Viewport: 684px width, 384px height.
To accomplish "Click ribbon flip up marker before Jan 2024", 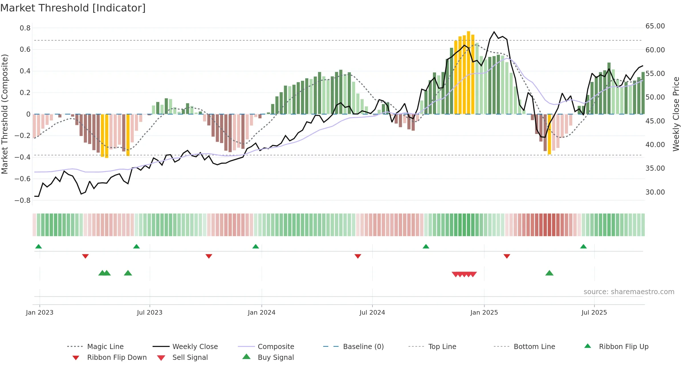I will coord(256,246).
